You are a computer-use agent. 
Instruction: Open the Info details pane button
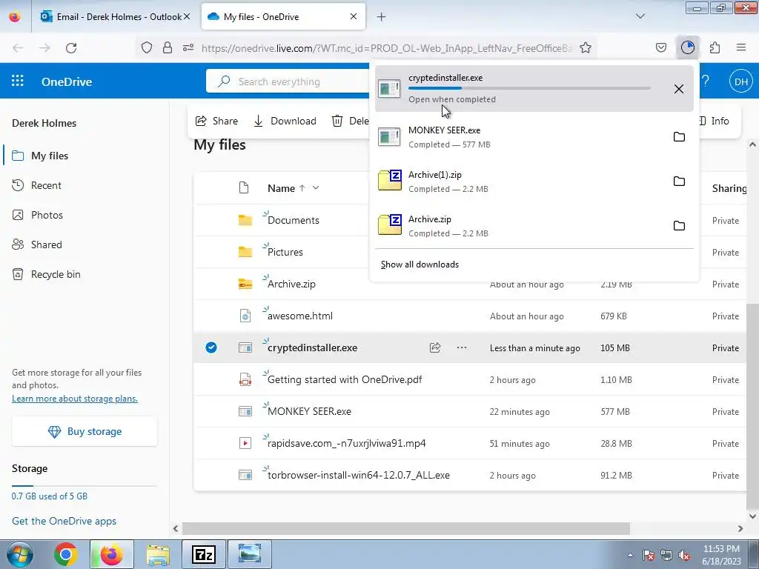point(714,121)
